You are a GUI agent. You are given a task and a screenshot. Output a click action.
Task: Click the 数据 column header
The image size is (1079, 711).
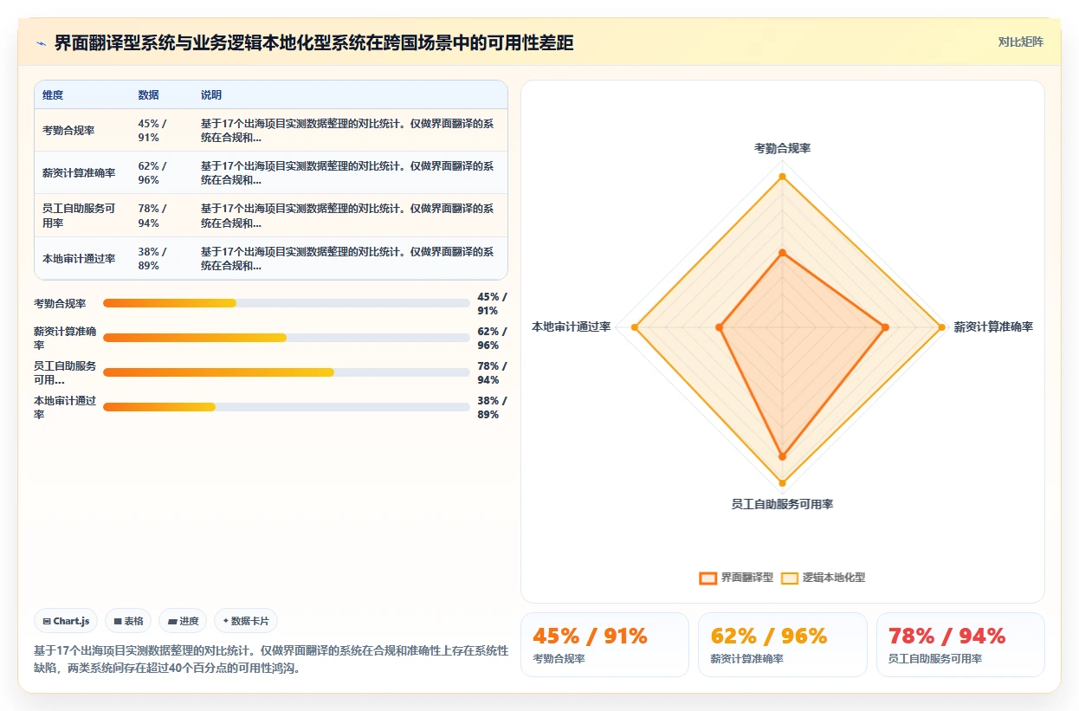(148, 95)
